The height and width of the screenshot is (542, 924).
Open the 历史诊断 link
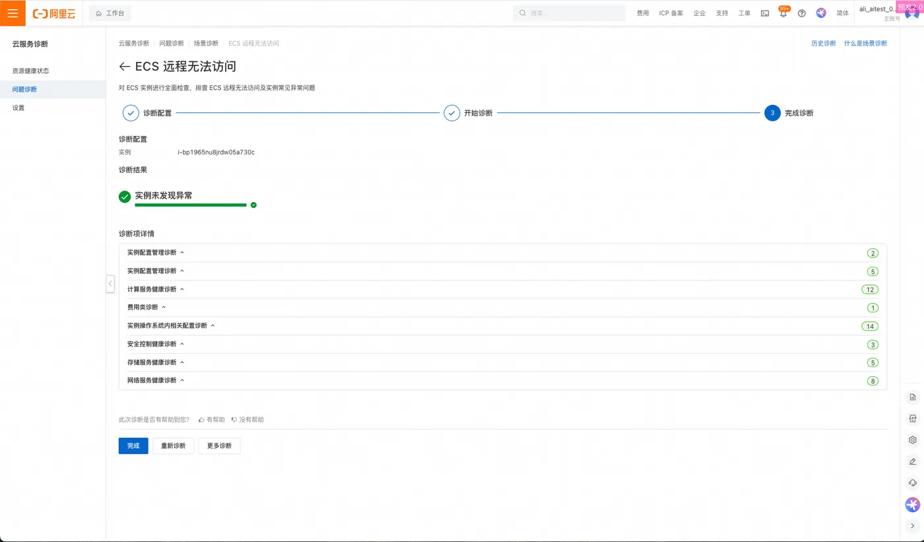coord(824,44)
